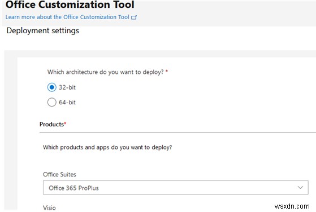Select the 64-bit architecture radio button

click(52, 102)
